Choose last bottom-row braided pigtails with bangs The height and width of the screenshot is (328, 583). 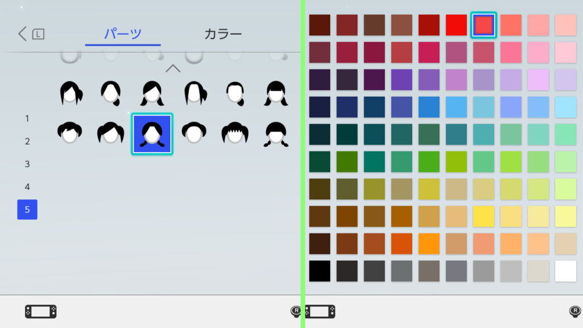276,134
